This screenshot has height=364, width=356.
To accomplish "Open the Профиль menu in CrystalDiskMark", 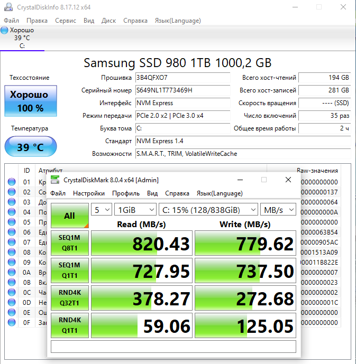I will point(126,193).
